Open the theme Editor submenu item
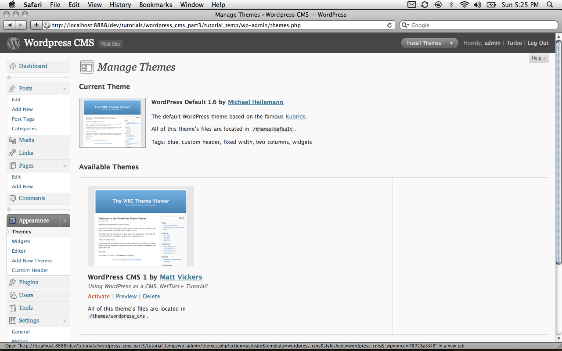The height and width of the screenshot is (351, 562). point(19,251)
